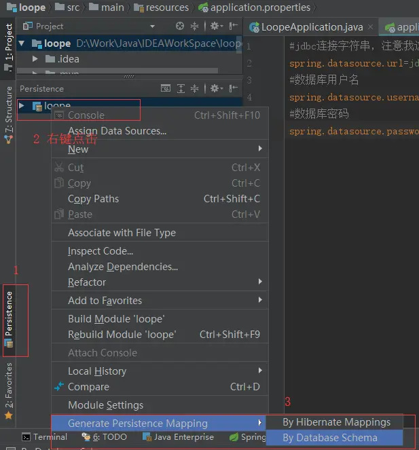The image size is (419, 450).
Task: Click the spring.datasource.url property line
Action: (354, 63)
